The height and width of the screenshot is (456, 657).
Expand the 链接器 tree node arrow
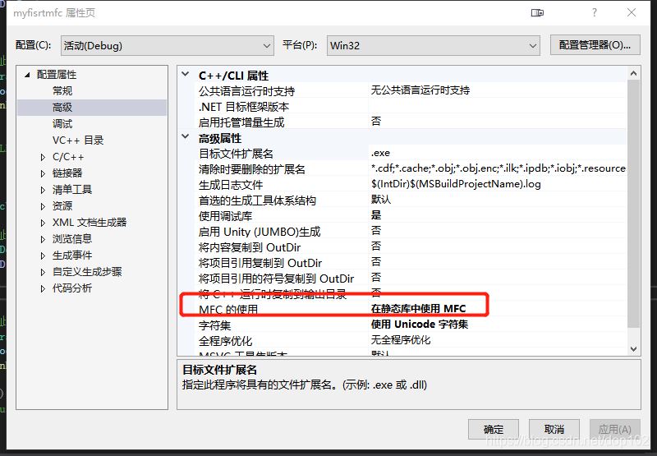point(43,173)
